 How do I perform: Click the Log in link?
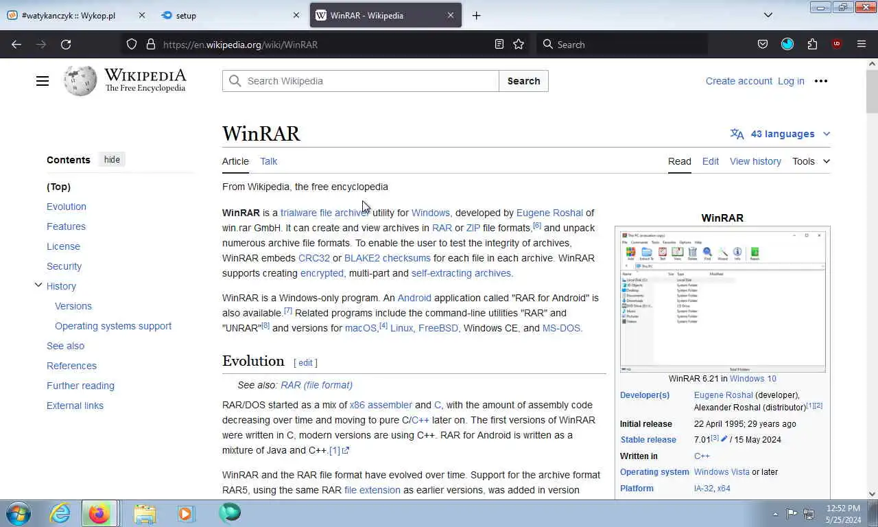click(791, 81)
